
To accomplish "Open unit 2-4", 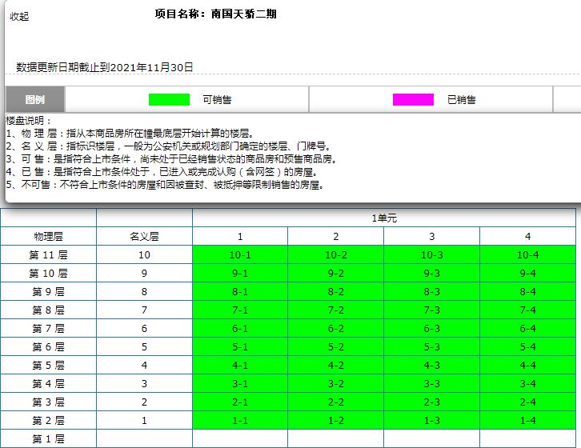I will pos(527,402).
